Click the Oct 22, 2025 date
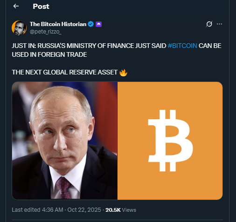Image resolution: width=236 pixels, height=222 pixels. point(84,210)
